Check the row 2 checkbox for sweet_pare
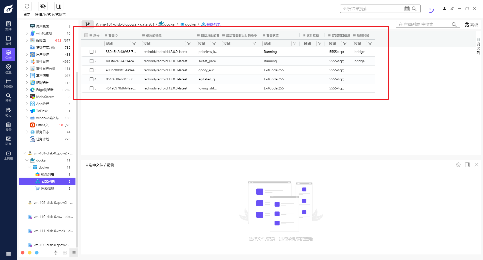The height and width of the screenshot is (260, 483). (x=92, y=61)
